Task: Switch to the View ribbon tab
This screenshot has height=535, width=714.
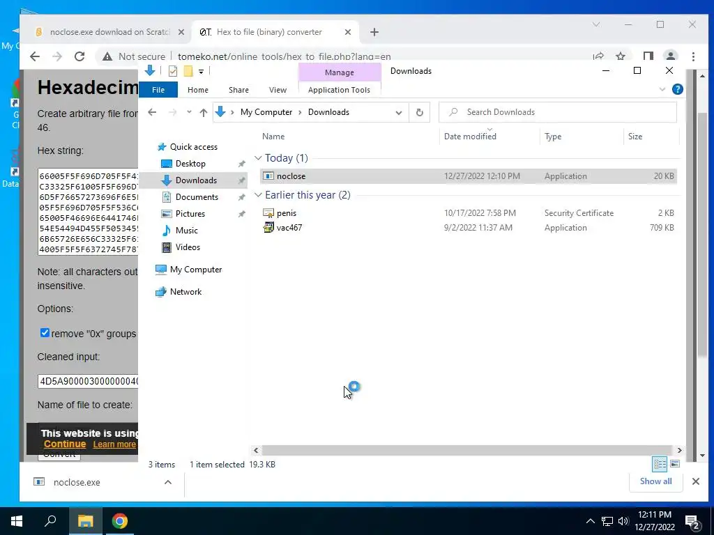Action: 278,90
